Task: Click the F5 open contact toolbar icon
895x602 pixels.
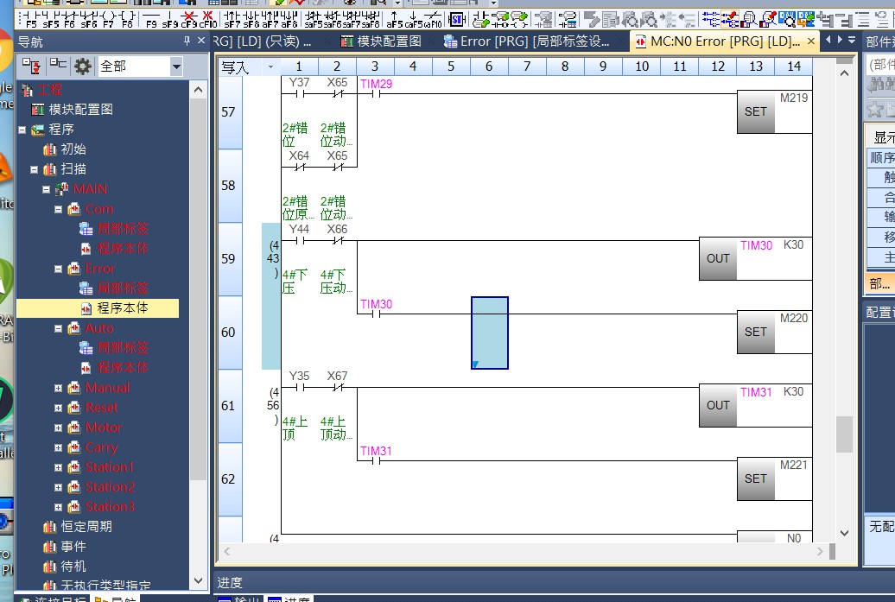Action: pos(32,19)
